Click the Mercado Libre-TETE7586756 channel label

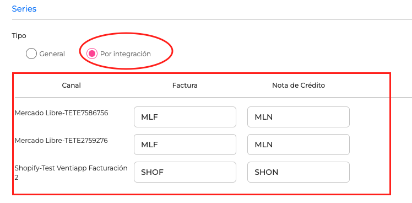point(62,113)
